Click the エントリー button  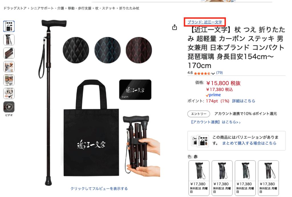(199, 114)
